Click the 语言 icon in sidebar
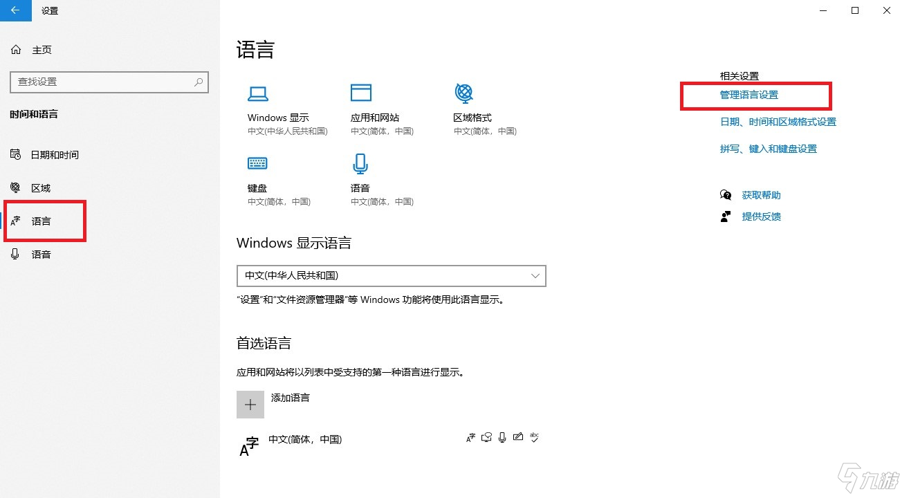 [x=16, y=221]
